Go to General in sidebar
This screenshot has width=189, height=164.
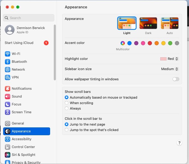27,123
